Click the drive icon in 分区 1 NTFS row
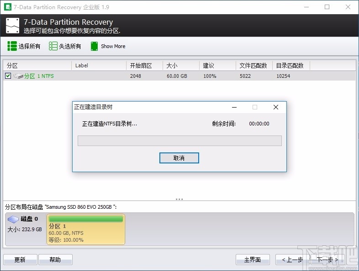This screenshot has width=359, height=271. (18, 76)
